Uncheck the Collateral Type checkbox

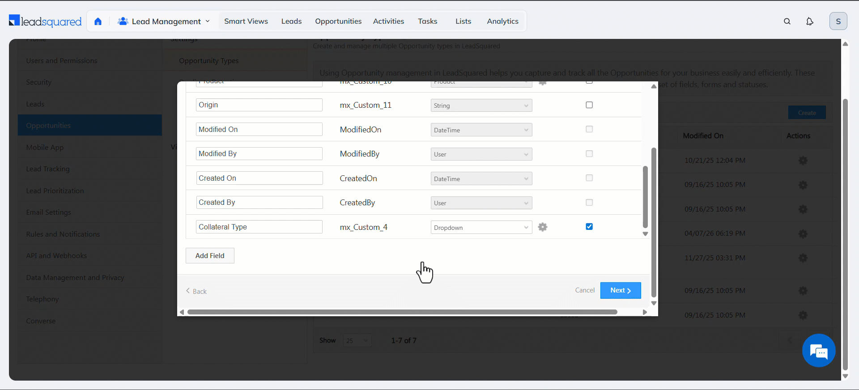589,227
